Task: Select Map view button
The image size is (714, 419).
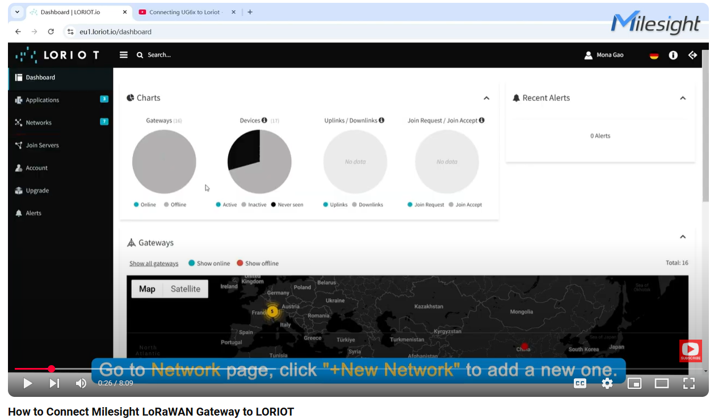Action: pos(147,289)
